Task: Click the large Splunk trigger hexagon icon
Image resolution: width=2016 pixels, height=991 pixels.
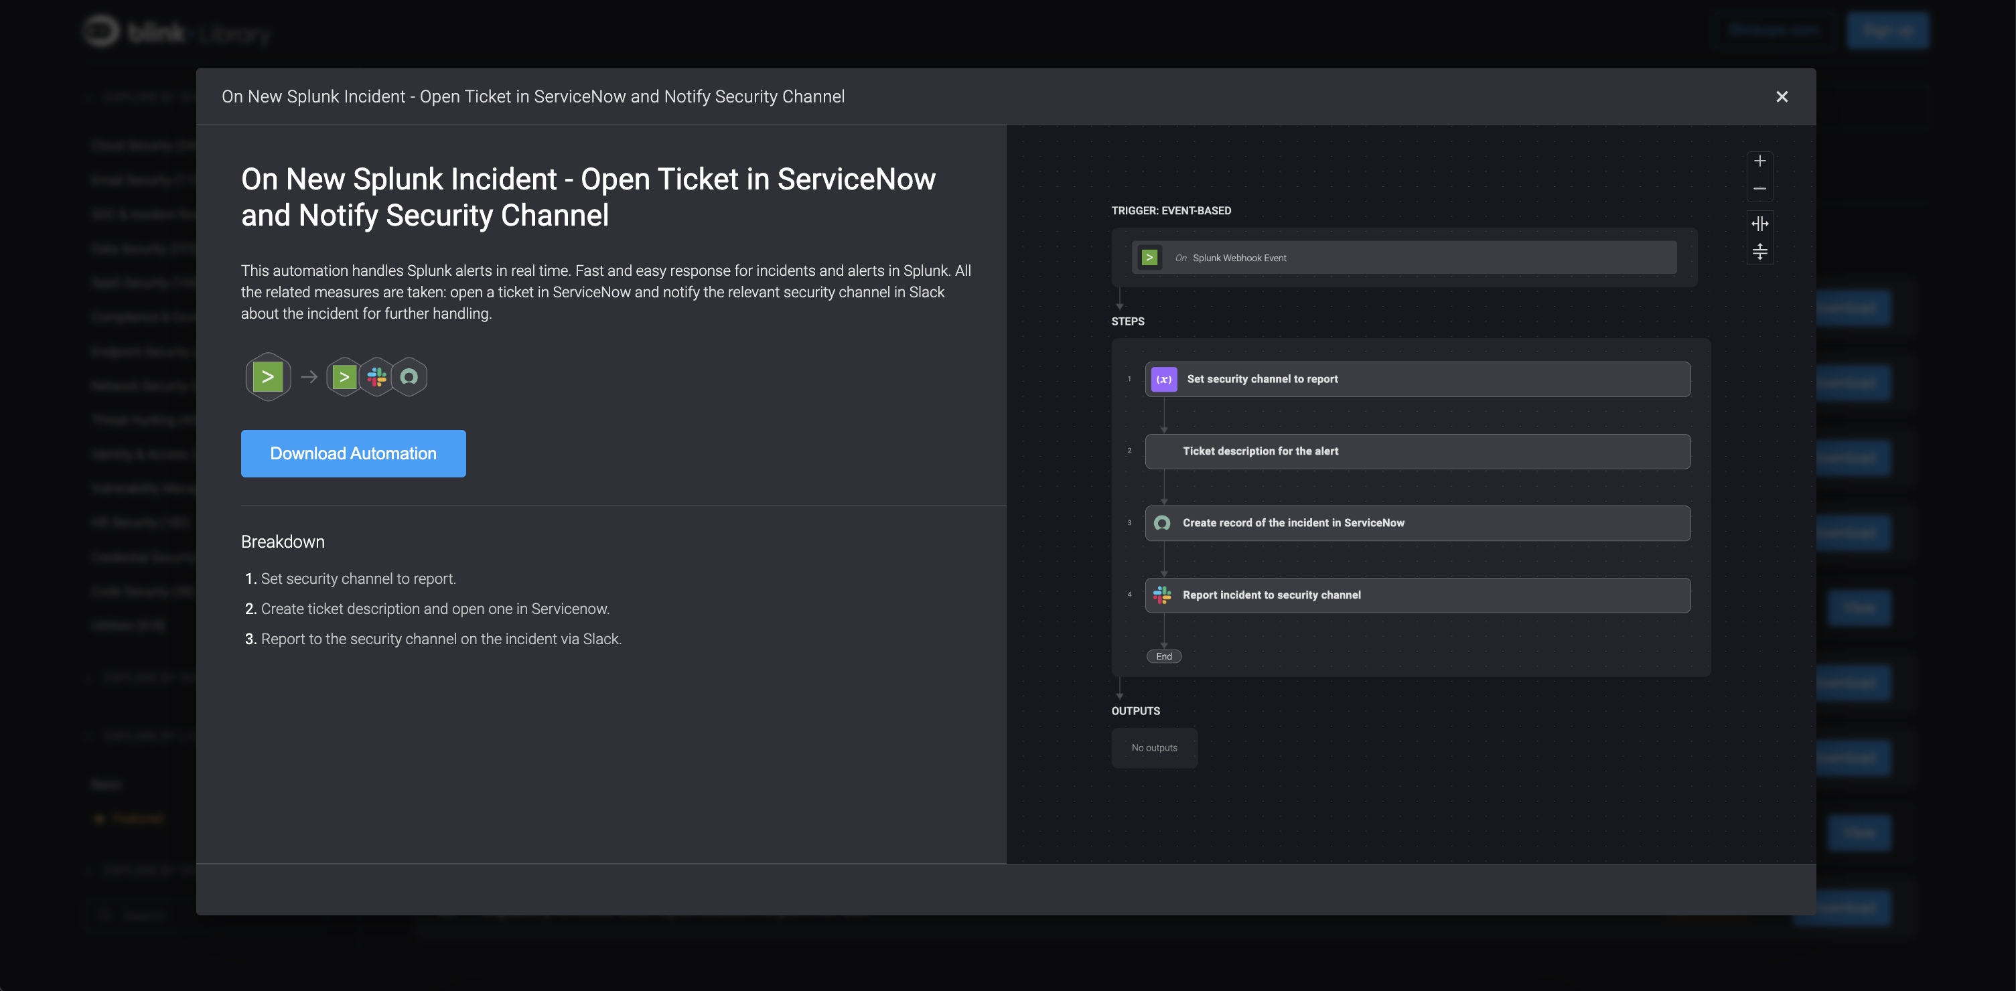Action: pos(268,377)
